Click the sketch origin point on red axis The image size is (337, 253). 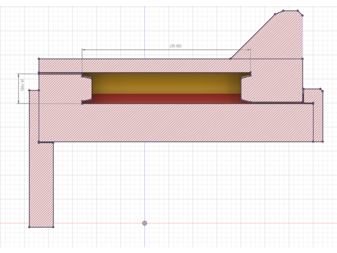click(144, 223)
